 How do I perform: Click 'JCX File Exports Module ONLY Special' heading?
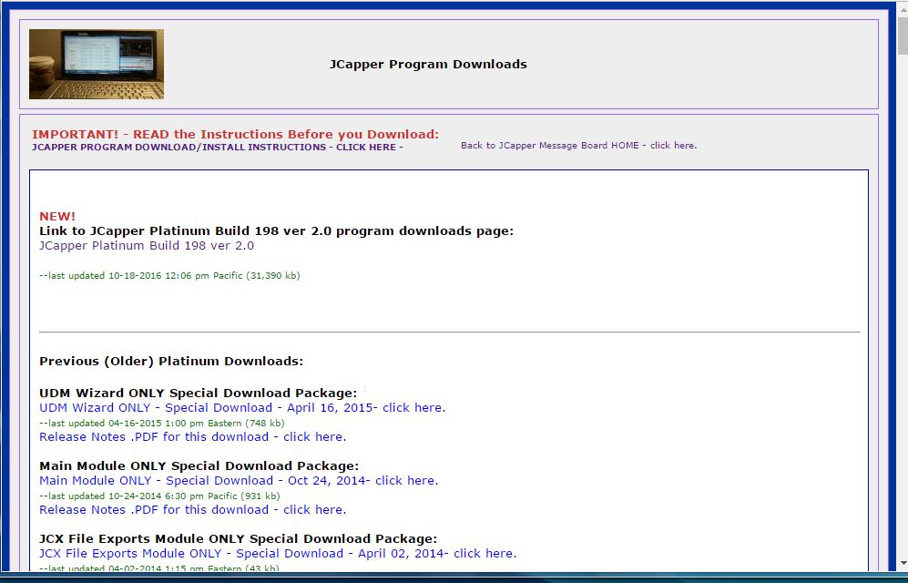[x=238, y=539]
